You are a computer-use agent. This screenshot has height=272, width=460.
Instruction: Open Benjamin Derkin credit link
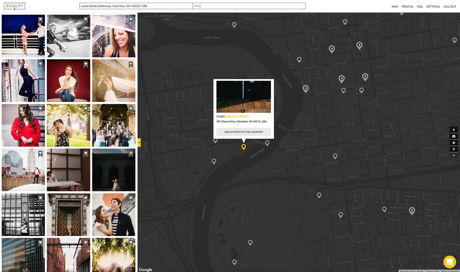pos(237,116)
